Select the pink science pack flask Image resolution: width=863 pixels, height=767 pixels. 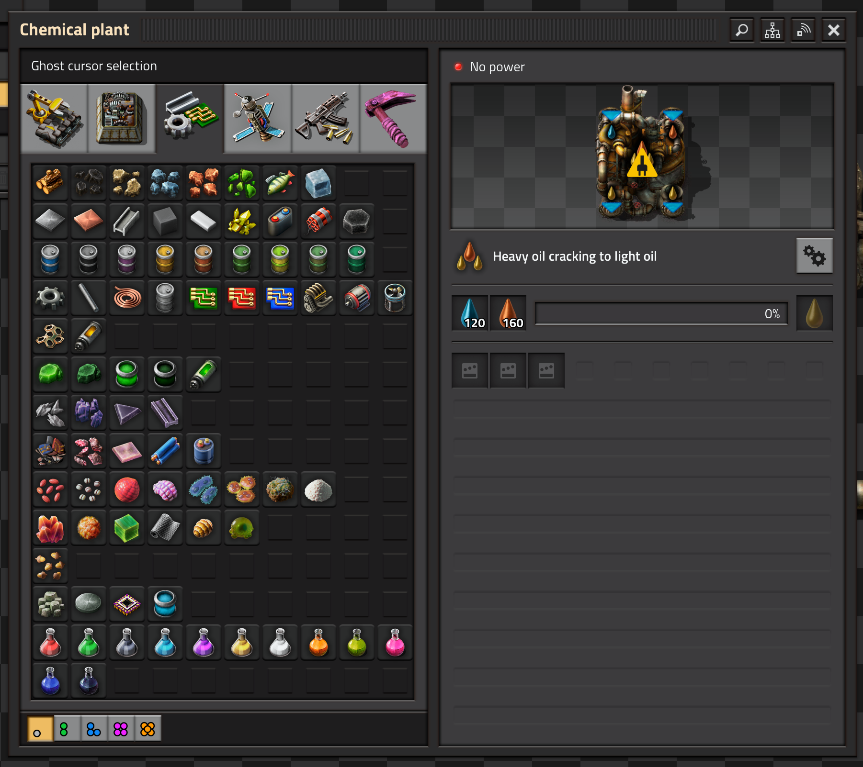click(395, 642)
